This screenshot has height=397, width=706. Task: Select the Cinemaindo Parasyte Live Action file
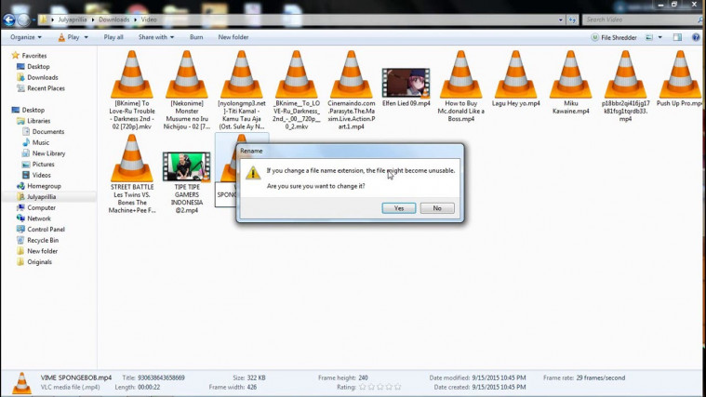coord(352,90)
